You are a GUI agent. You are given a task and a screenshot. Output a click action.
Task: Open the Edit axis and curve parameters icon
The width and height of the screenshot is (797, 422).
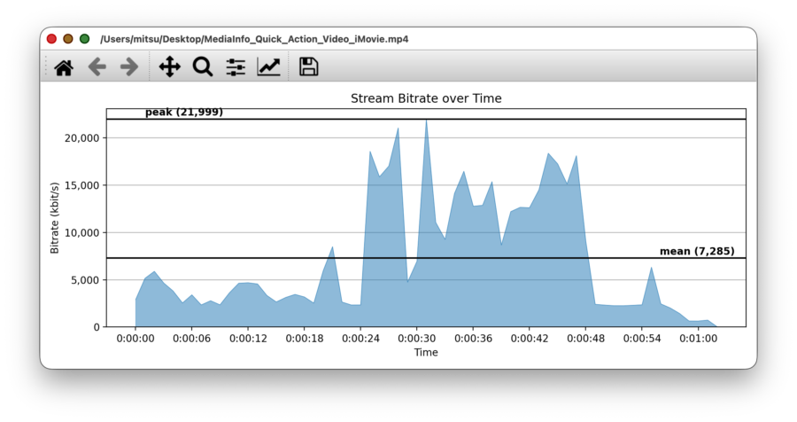[x=268, y=67]
